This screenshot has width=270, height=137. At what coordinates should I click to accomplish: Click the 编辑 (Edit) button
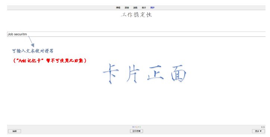[15, 131]
